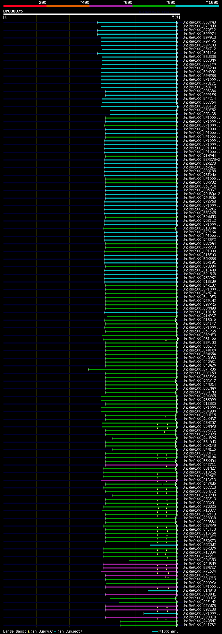This screenshot has width=222, height=634.
Task: Click the UniRef100_Q4DWH1 label
Action: coord(199,594)
